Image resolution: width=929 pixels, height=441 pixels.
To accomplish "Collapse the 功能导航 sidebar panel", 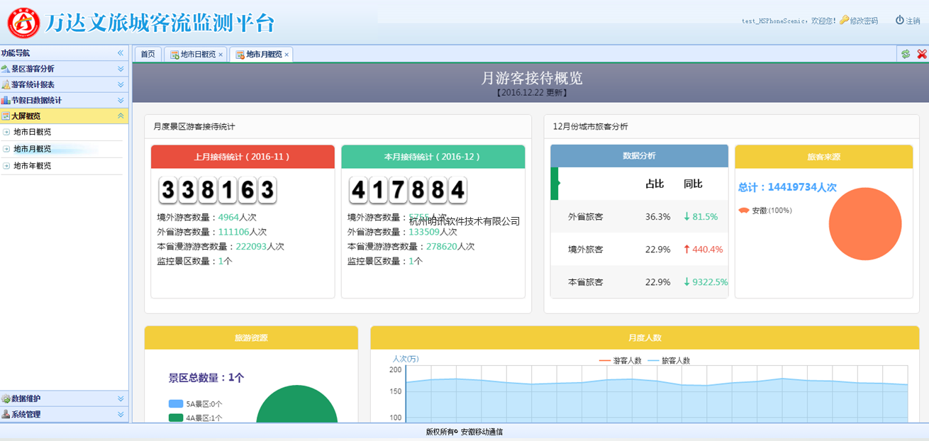I will coord(121,53).
